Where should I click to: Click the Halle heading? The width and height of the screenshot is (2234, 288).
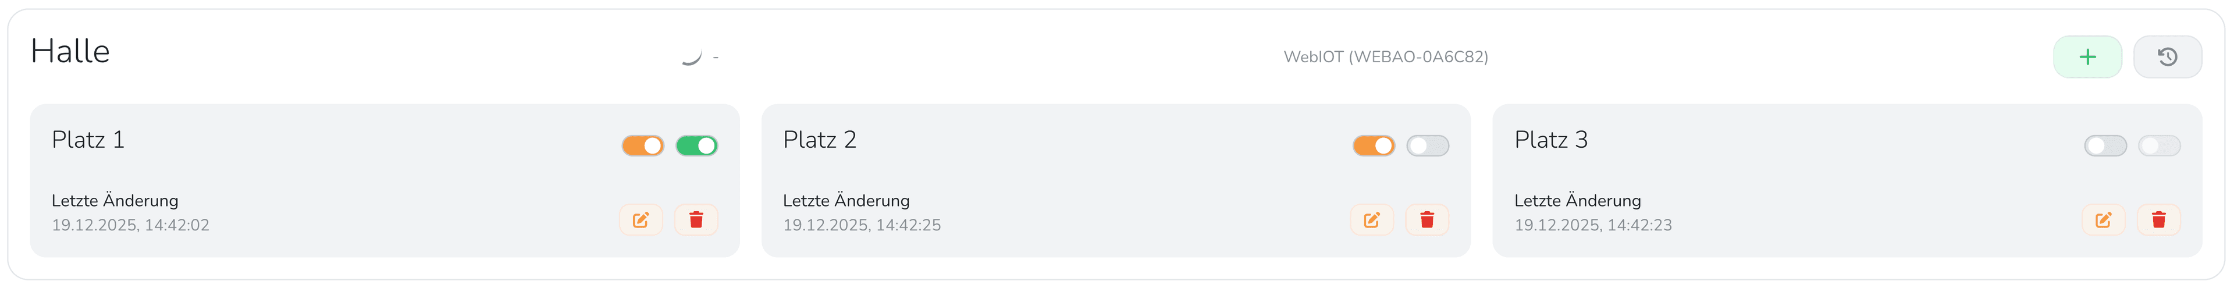70,51
